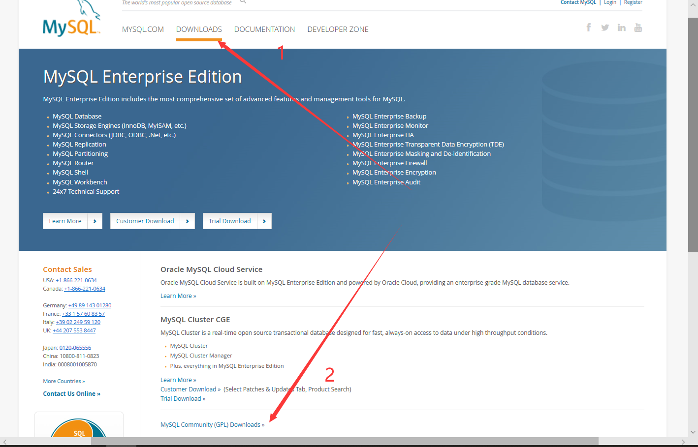Click the MySQL Enterprise Audit list item
698x447 pixels.
click(386, 182)
